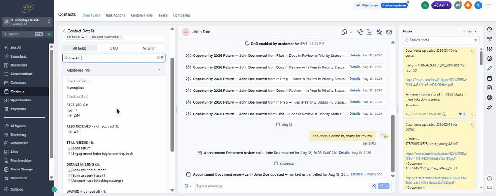
Task: Switch to the Actions tab
Action: [x=148, y=48]
